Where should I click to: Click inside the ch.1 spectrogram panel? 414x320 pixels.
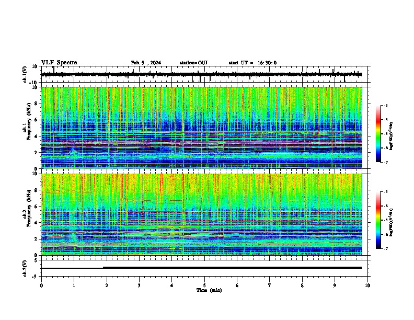tap(202, 128)
